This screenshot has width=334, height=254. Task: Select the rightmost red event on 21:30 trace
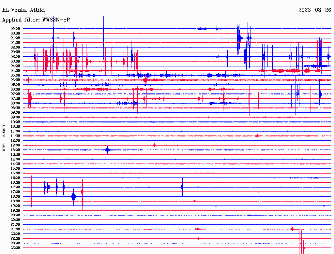293,229
